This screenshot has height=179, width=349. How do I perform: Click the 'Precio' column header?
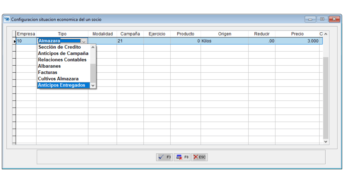click(297, 34)
